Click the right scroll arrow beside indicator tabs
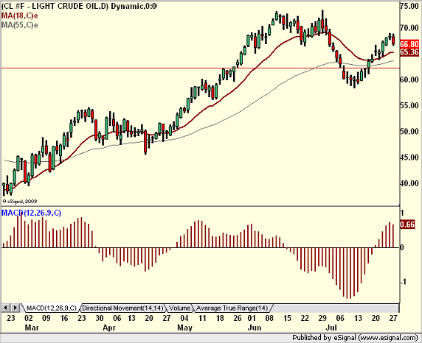 point(15,308)
